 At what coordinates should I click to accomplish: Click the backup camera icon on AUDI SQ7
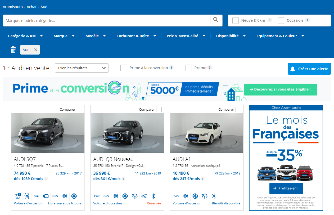[46, 196]
